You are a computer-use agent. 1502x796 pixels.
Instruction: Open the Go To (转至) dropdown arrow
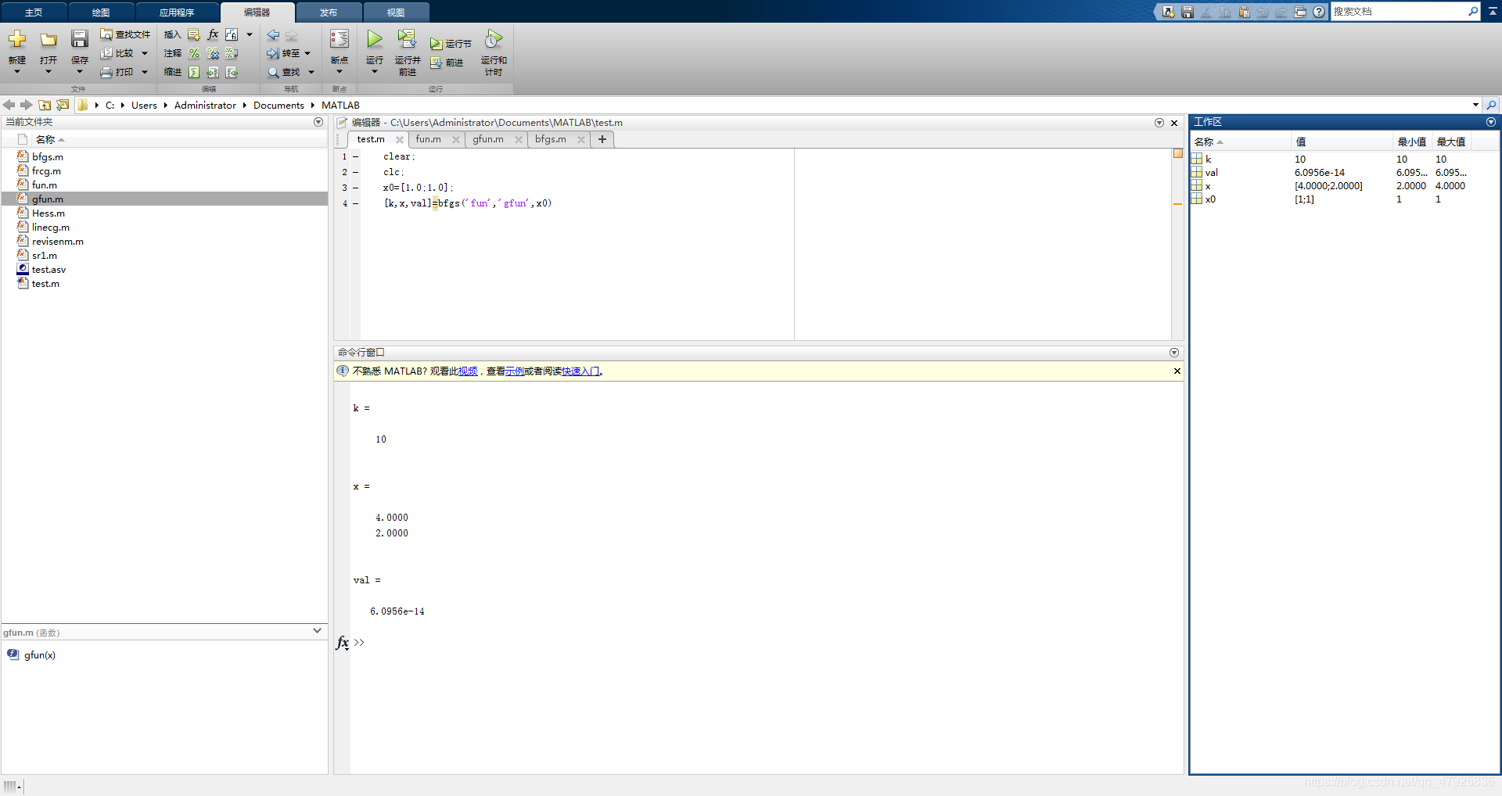(x=307, y=53)
